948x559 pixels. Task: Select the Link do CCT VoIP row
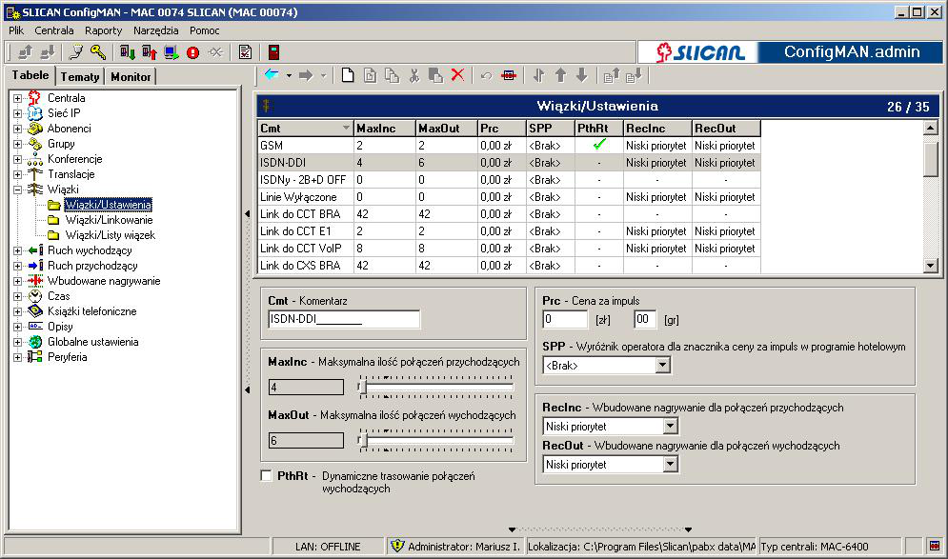tap(509, 249)
